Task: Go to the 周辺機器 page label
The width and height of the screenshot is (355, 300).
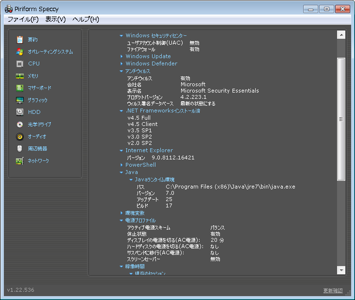Action: 37,149
